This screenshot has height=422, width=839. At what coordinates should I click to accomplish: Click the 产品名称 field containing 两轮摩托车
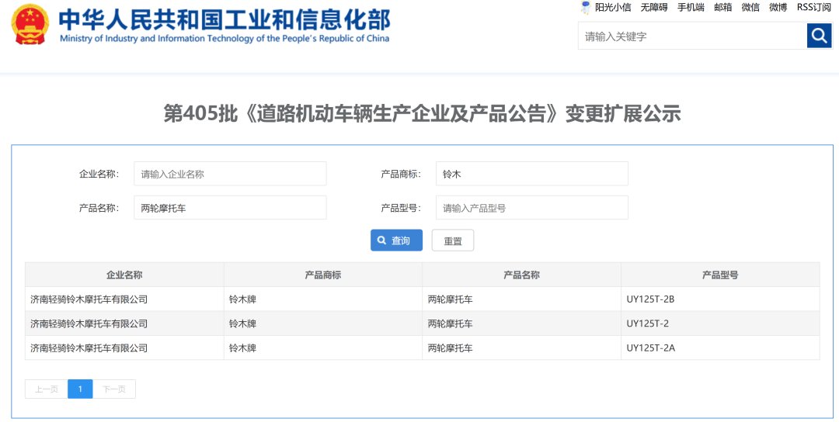click(230, 208)
